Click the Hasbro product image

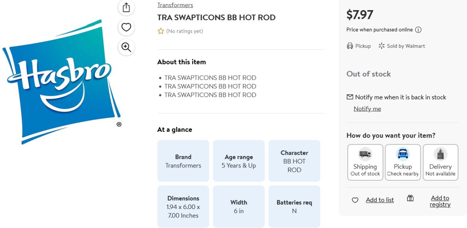pyautogui.click(x=61, y=82)
